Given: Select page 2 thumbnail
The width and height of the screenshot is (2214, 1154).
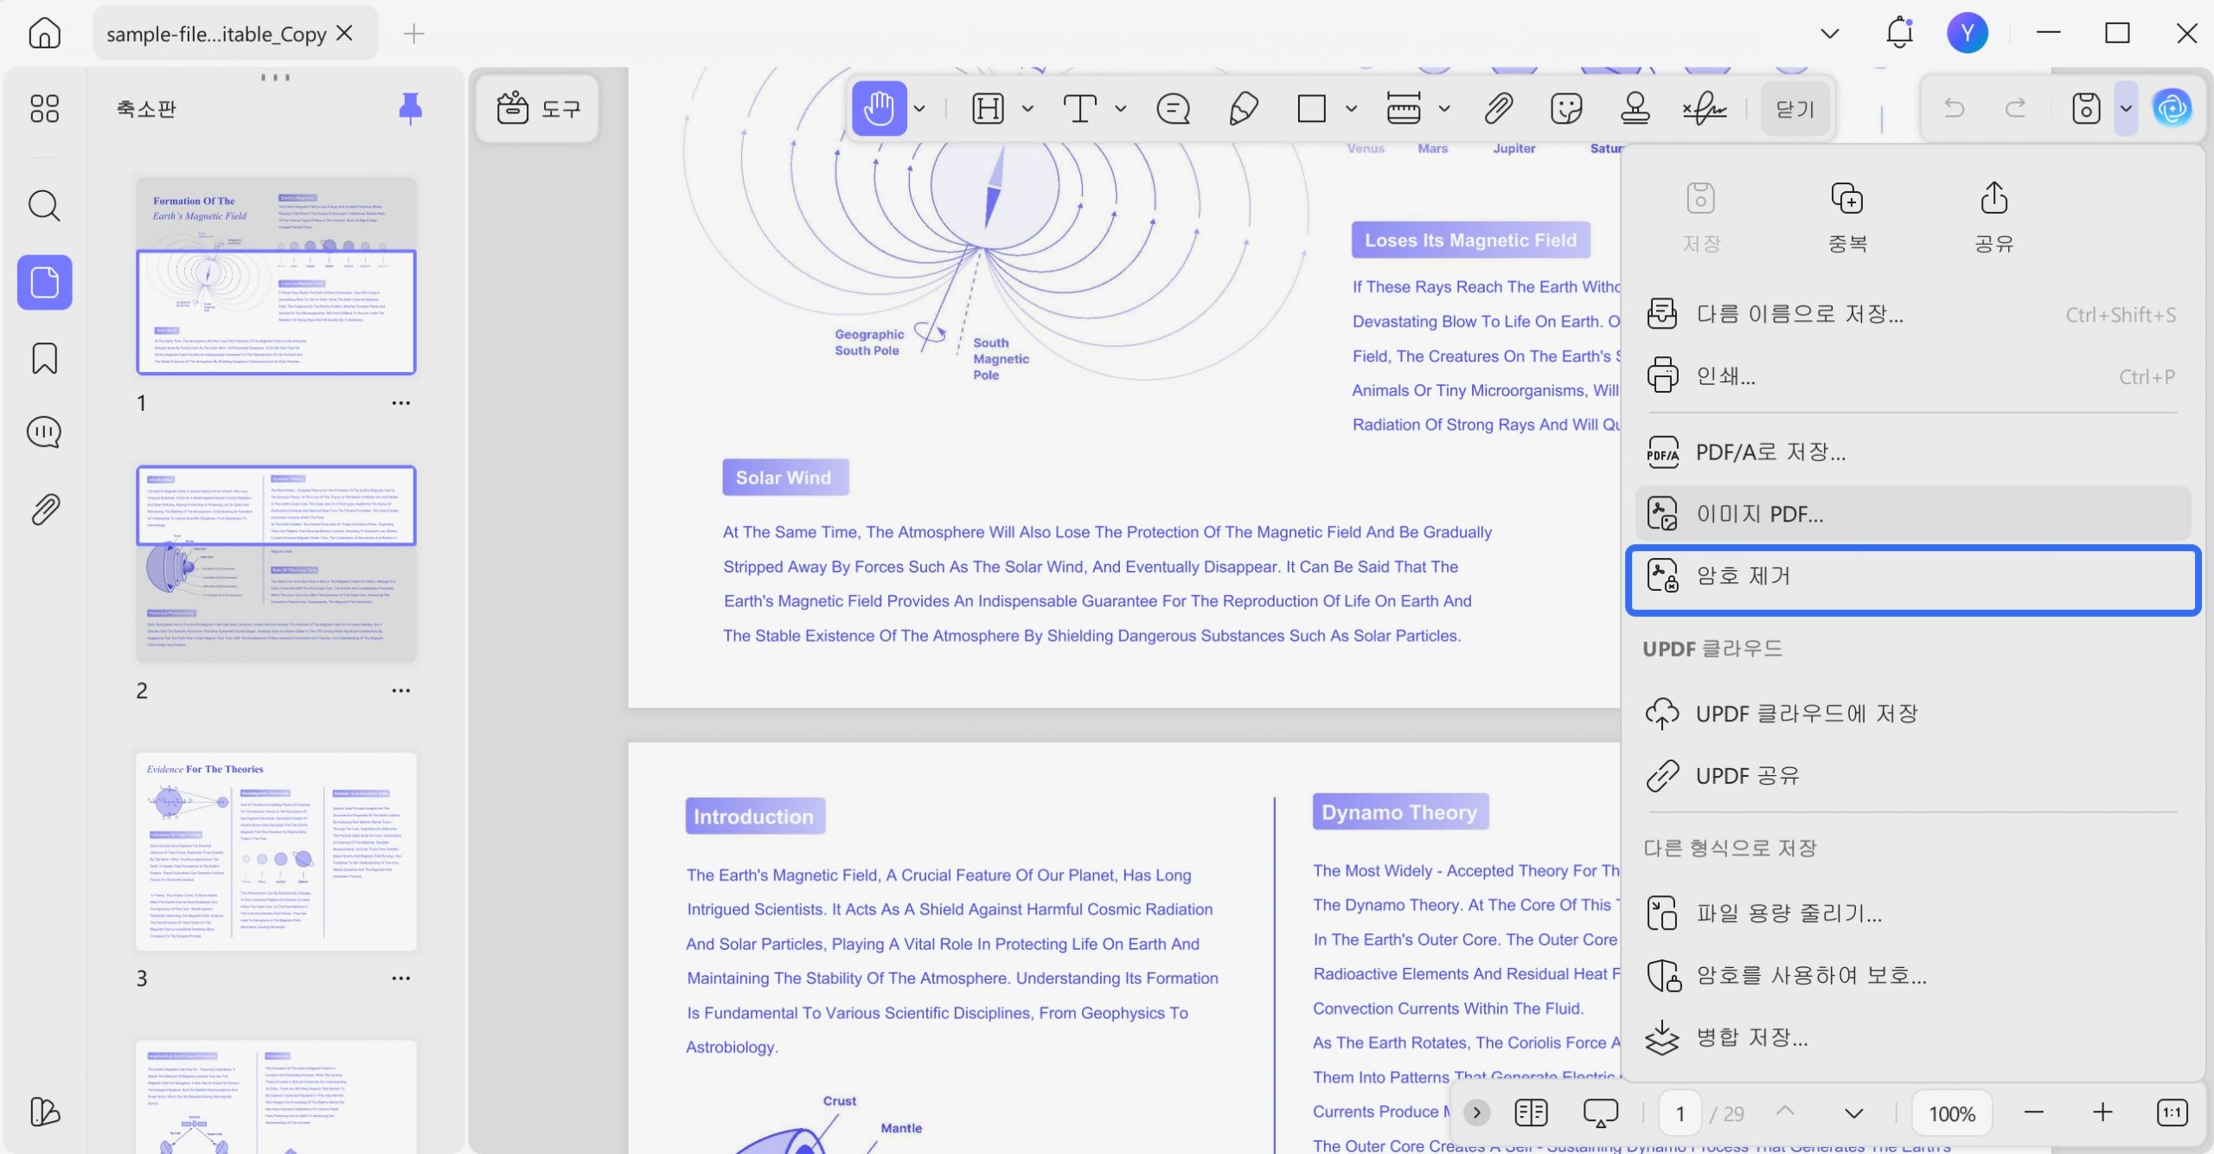Looking at the screenshot, I should [276, 564].
